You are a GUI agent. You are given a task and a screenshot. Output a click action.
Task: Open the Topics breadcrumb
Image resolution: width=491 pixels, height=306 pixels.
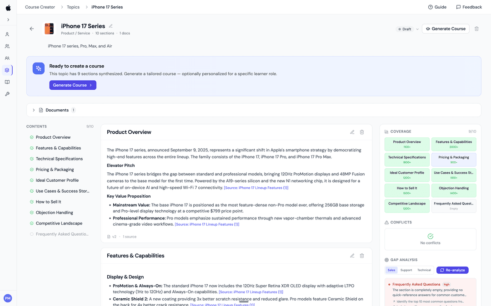pos(73,7)
